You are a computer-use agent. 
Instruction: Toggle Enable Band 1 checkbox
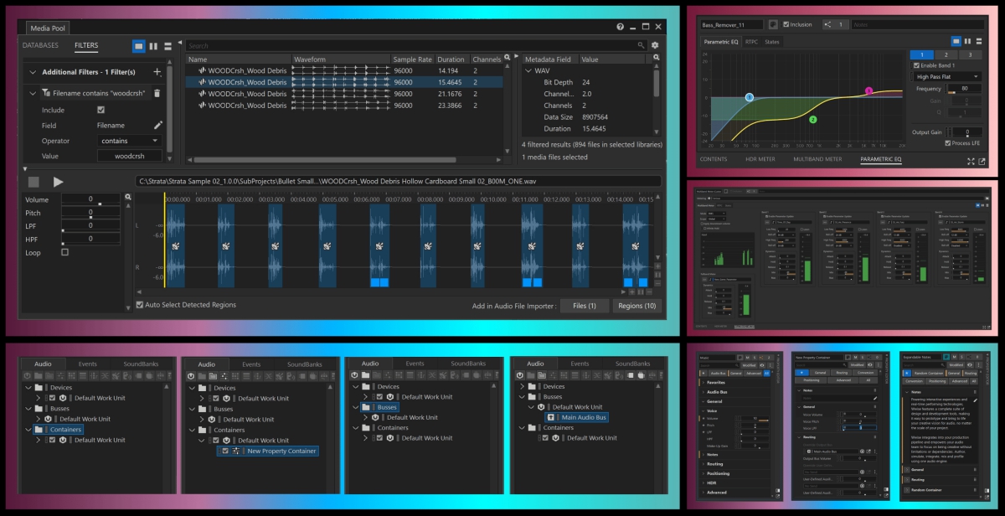pyautogui.click(x=915, y=65)
